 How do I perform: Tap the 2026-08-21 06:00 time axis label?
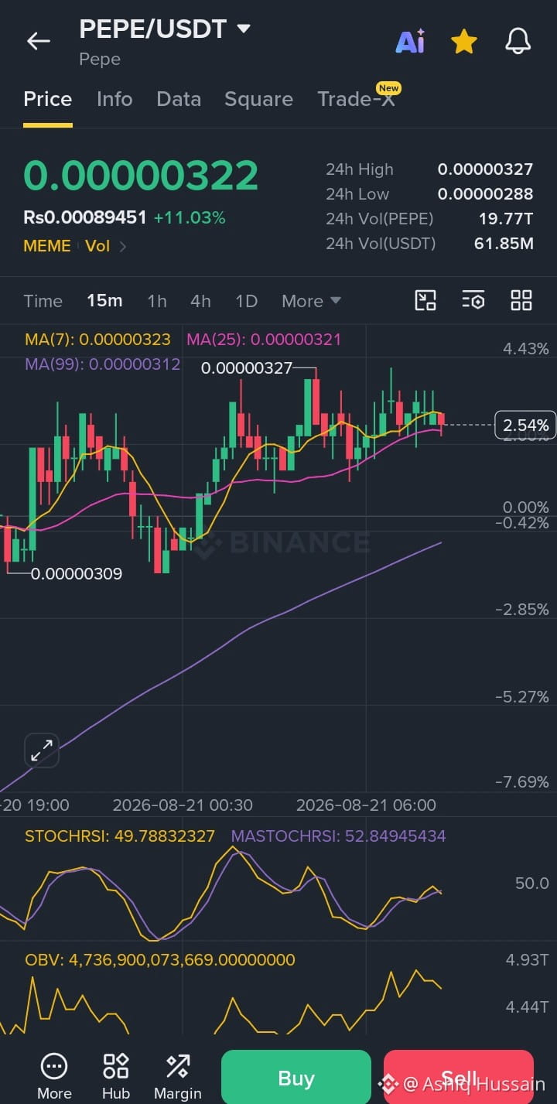tap(366, 805)
